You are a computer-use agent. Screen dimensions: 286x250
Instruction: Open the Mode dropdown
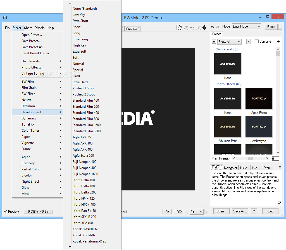(x=246, y=26)
